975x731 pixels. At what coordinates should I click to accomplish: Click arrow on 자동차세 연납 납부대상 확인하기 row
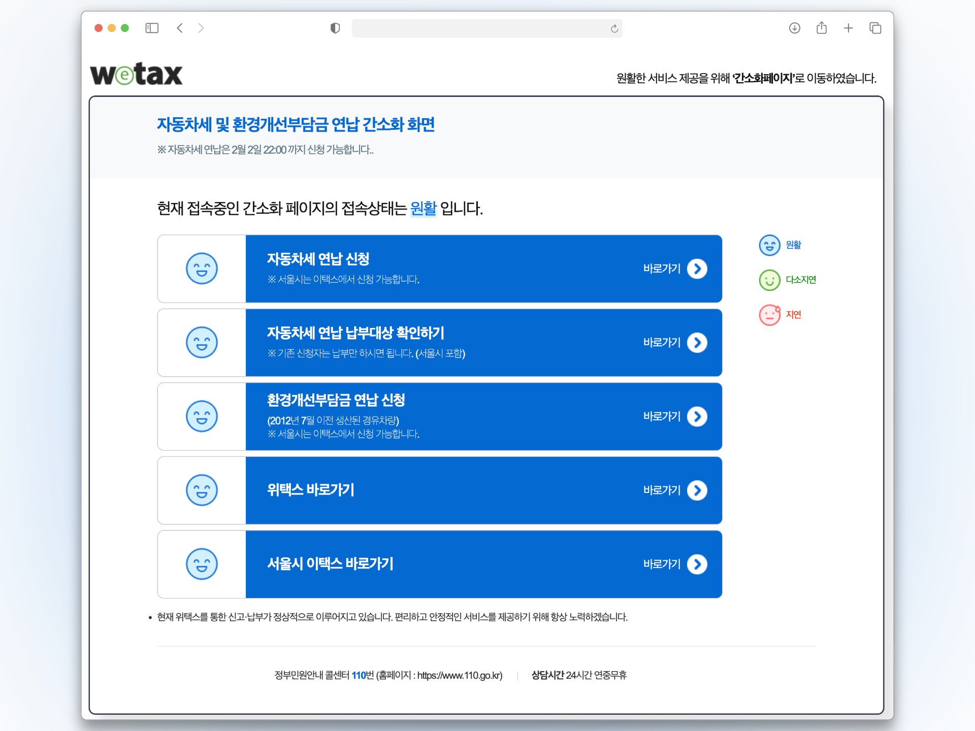tap(697, 343)
